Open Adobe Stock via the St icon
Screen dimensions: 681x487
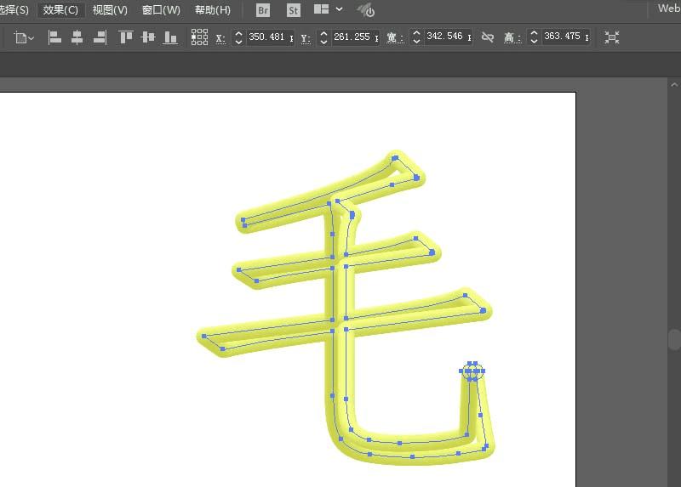293,10
